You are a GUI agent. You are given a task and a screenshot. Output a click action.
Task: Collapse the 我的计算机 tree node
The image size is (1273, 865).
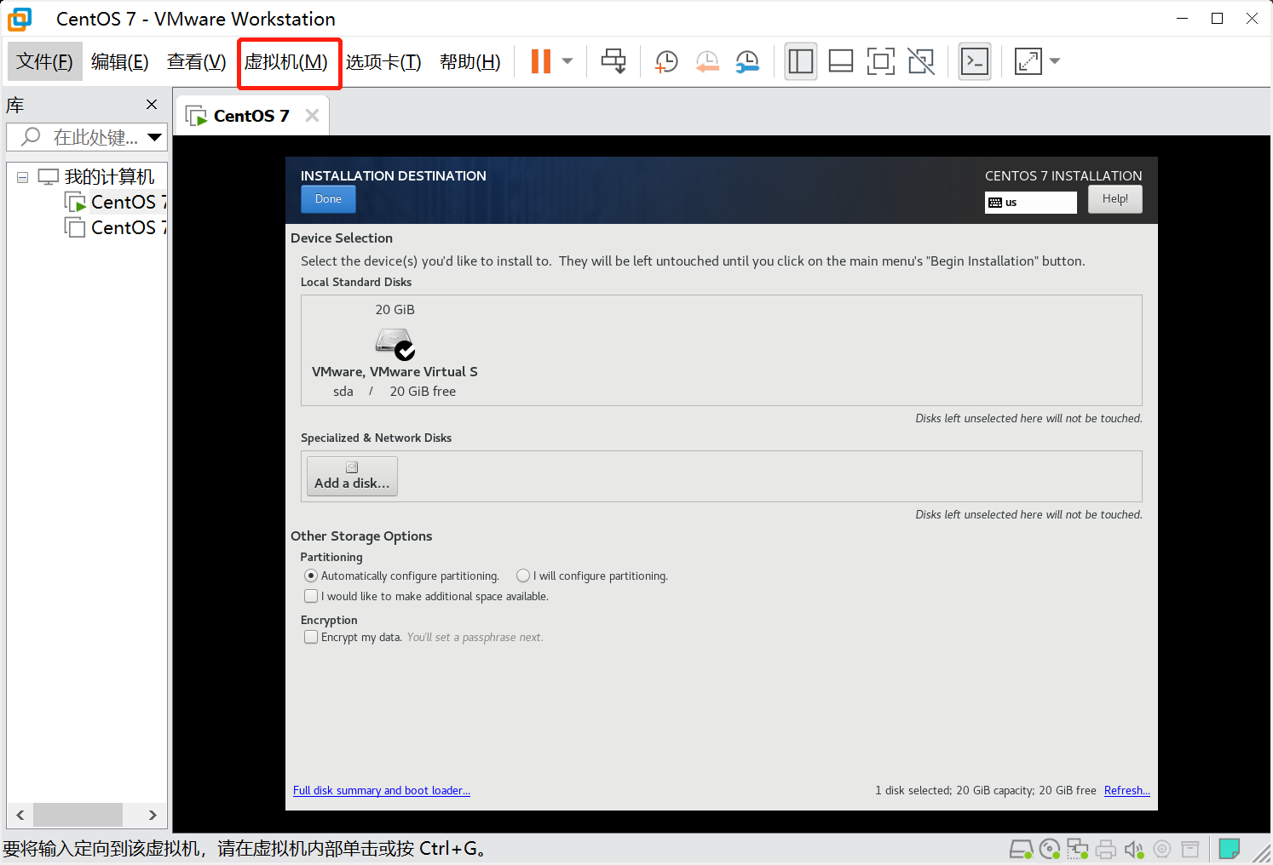pyautogui.click(x=23, y=177)
